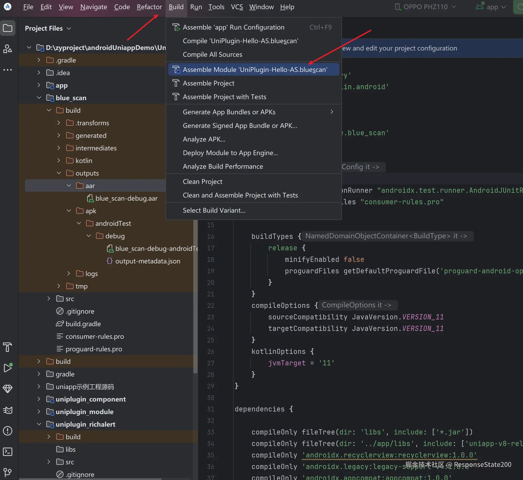Open the App Quality Insights gem icon

[x=8, y=389]
